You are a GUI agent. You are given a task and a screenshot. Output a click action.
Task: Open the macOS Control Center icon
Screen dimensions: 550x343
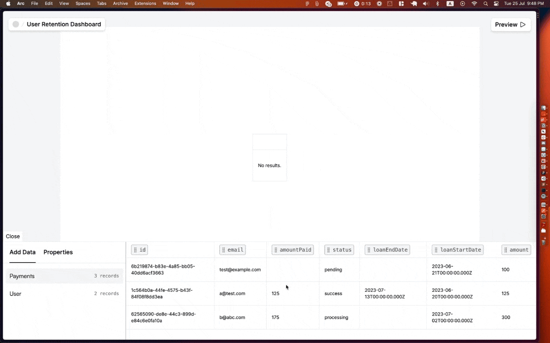(496, 3)
